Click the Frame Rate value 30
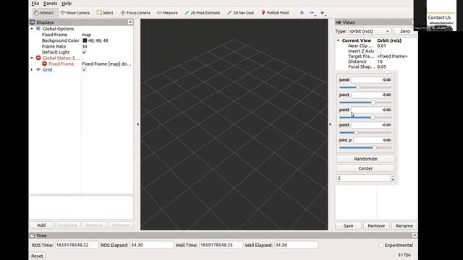Screen dimensions: 463x260 pos(85,46)
